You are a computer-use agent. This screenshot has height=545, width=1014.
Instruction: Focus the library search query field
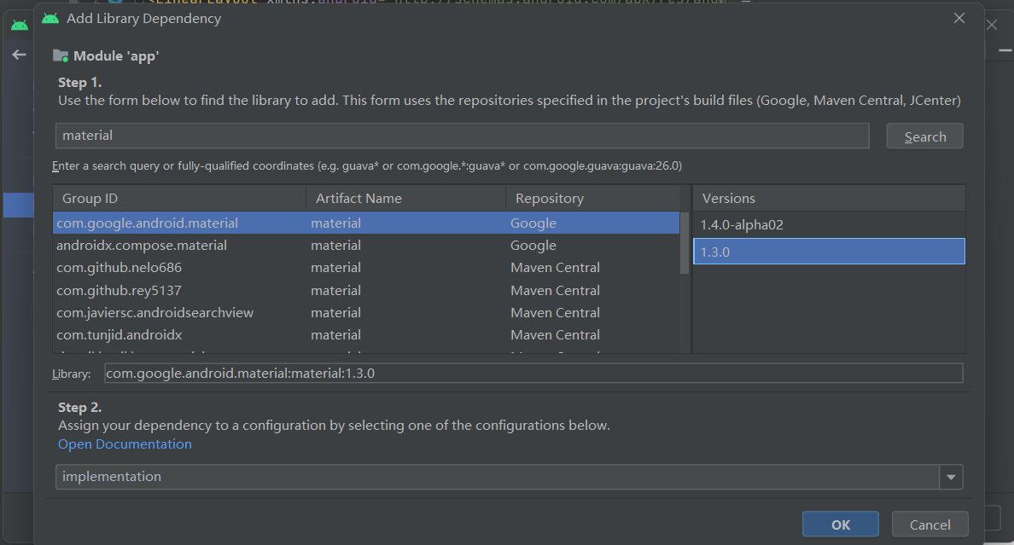point(462,136)
